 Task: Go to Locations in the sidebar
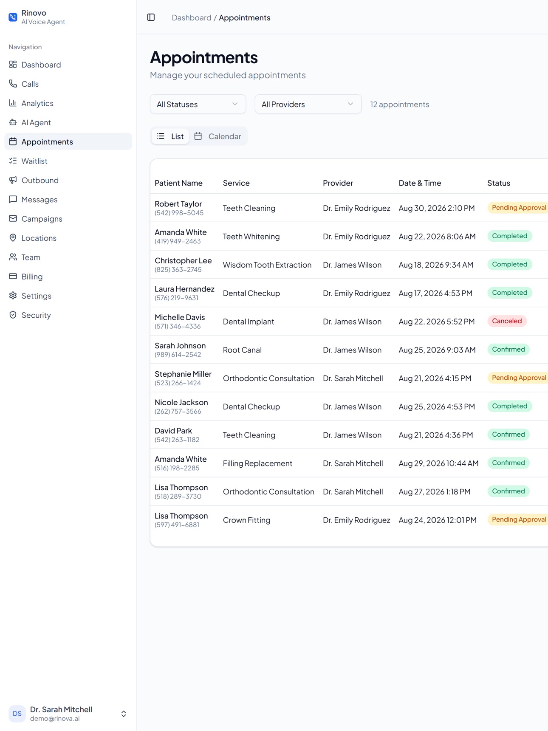(x=68, y=238)
